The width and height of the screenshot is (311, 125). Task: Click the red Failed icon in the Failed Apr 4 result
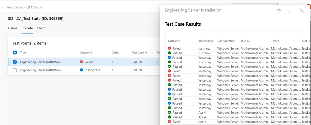[x=169, y=122]
